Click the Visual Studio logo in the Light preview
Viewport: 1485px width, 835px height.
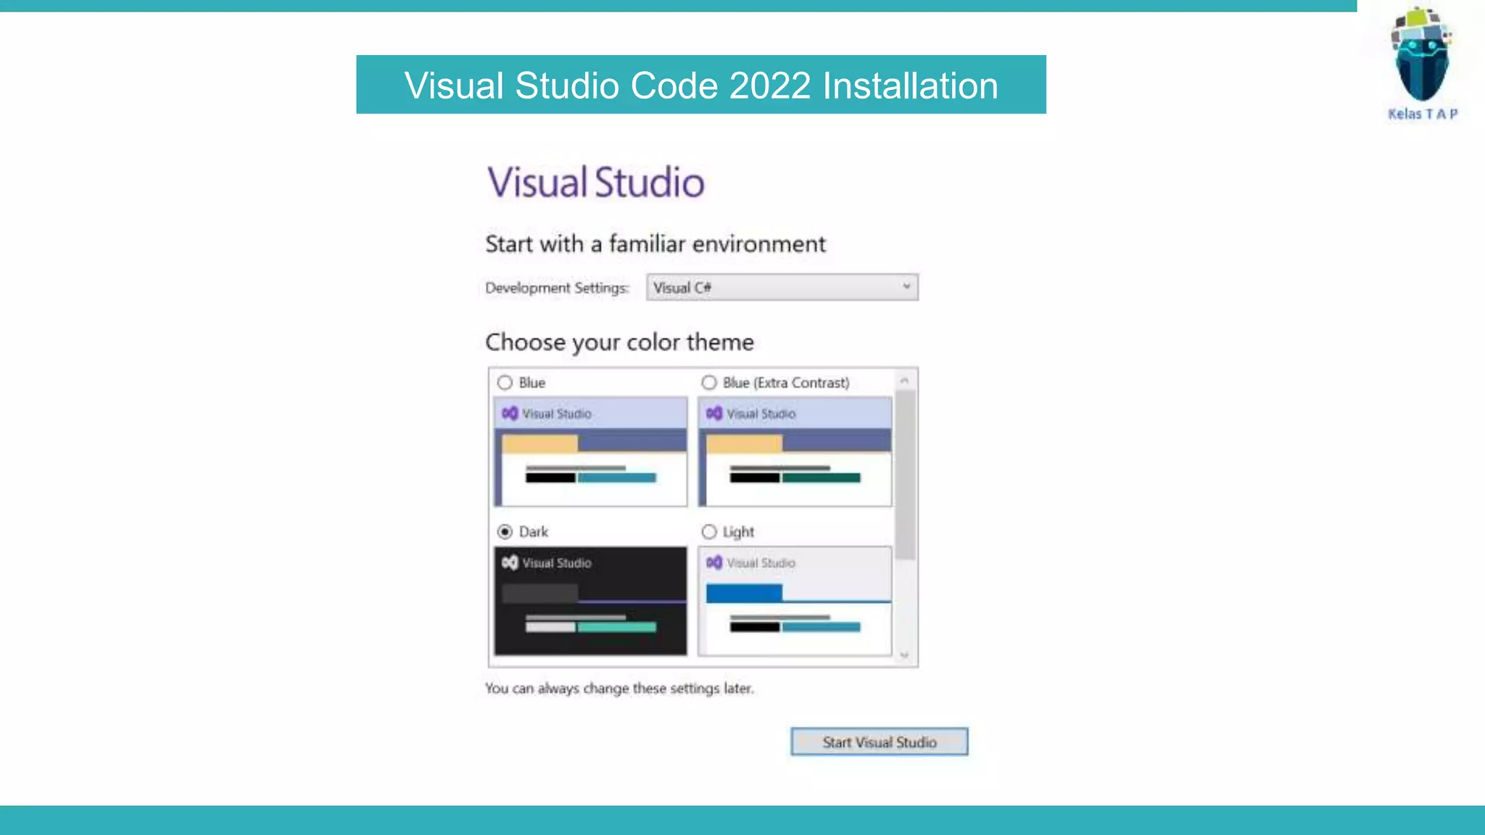pyautogui.click(x=714, y=562)
